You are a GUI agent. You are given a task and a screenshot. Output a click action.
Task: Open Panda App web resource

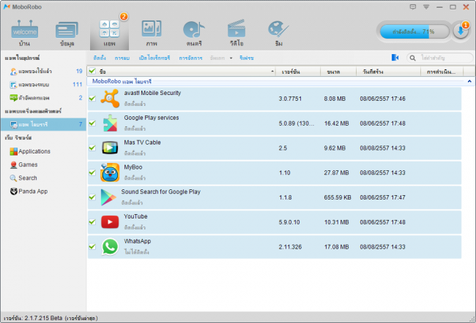29,191
